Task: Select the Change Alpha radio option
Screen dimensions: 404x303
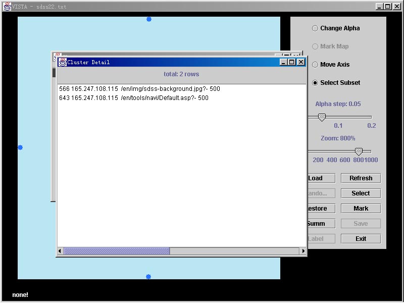Action: pos(315,28)
